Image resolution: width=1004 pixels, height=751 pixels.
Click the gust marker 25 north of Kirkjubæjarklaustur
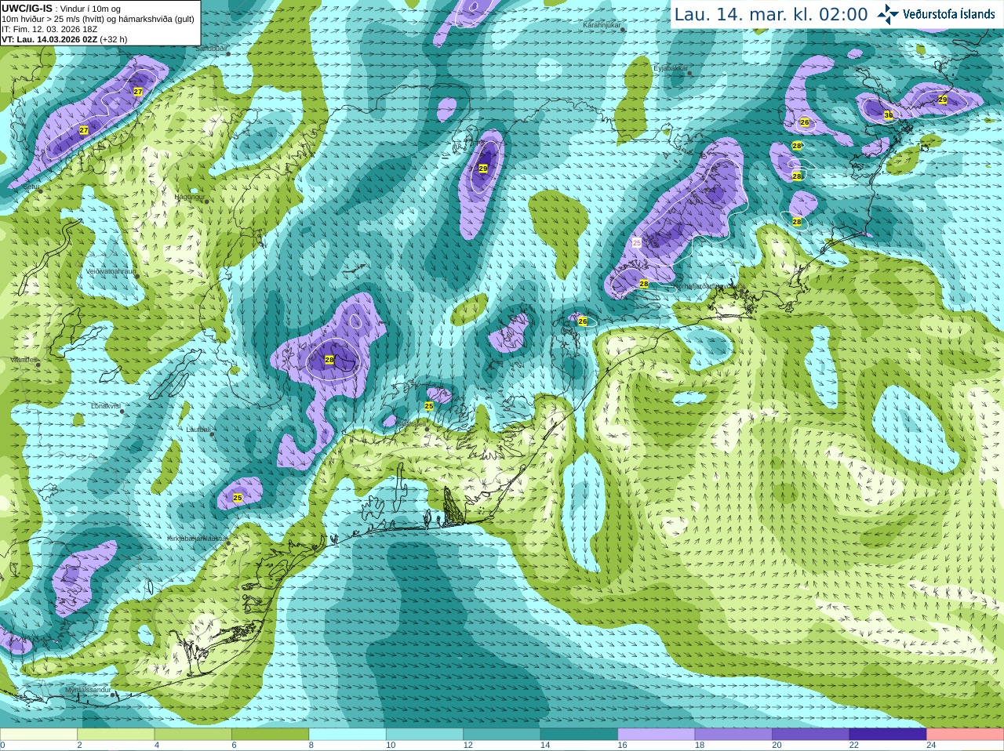click(238, 498)
